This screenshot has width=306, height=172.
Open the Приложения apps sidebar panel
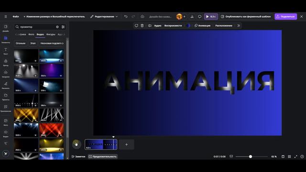[6, 108]
